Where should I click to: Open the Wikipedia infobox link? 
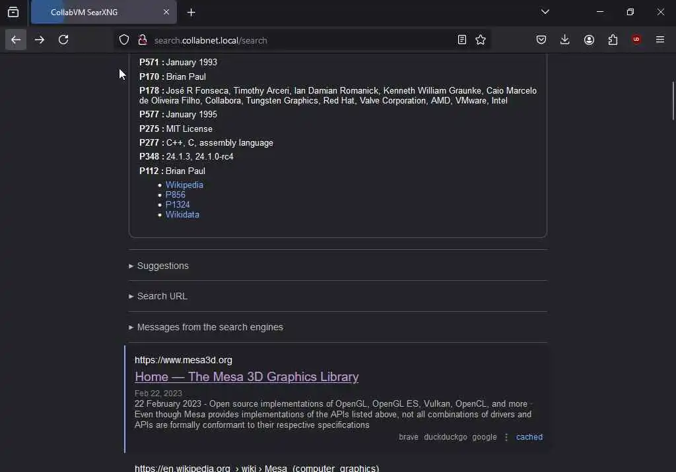coord(184,185)
